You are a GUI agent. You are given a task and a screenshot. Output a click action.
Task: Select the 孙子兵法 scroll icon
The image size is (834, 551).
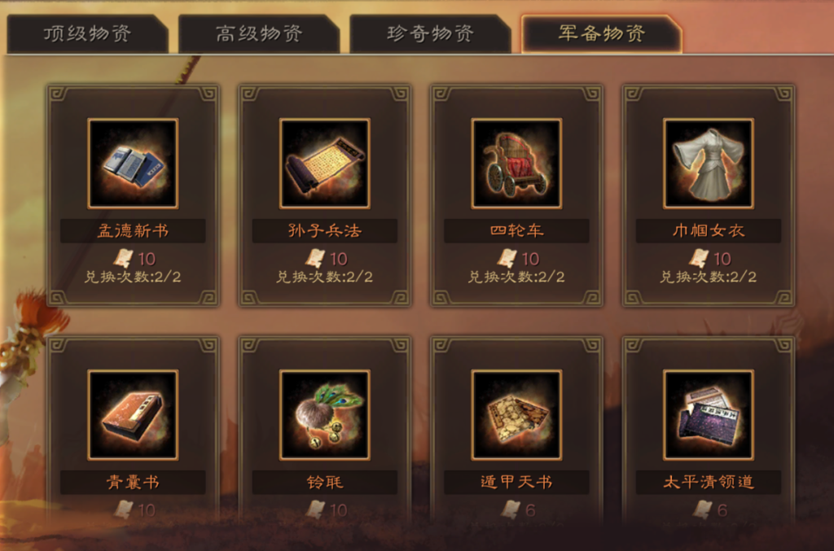click(x=325, y=163)
